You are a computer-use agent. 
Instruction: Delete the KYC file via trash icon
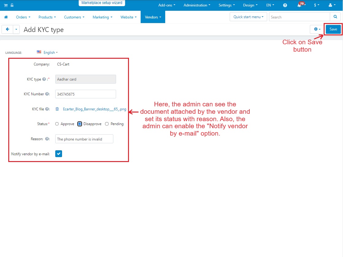pos(57,109)
